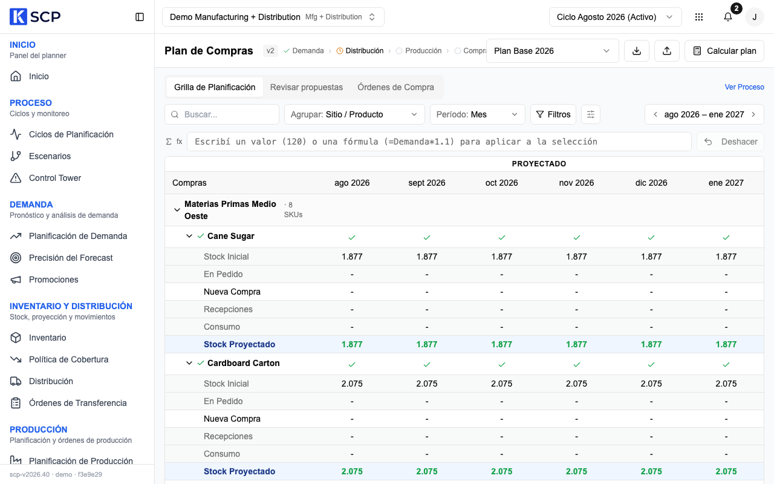
Task: Select Grilla de Planificación tab
Action: click(215, 87)
